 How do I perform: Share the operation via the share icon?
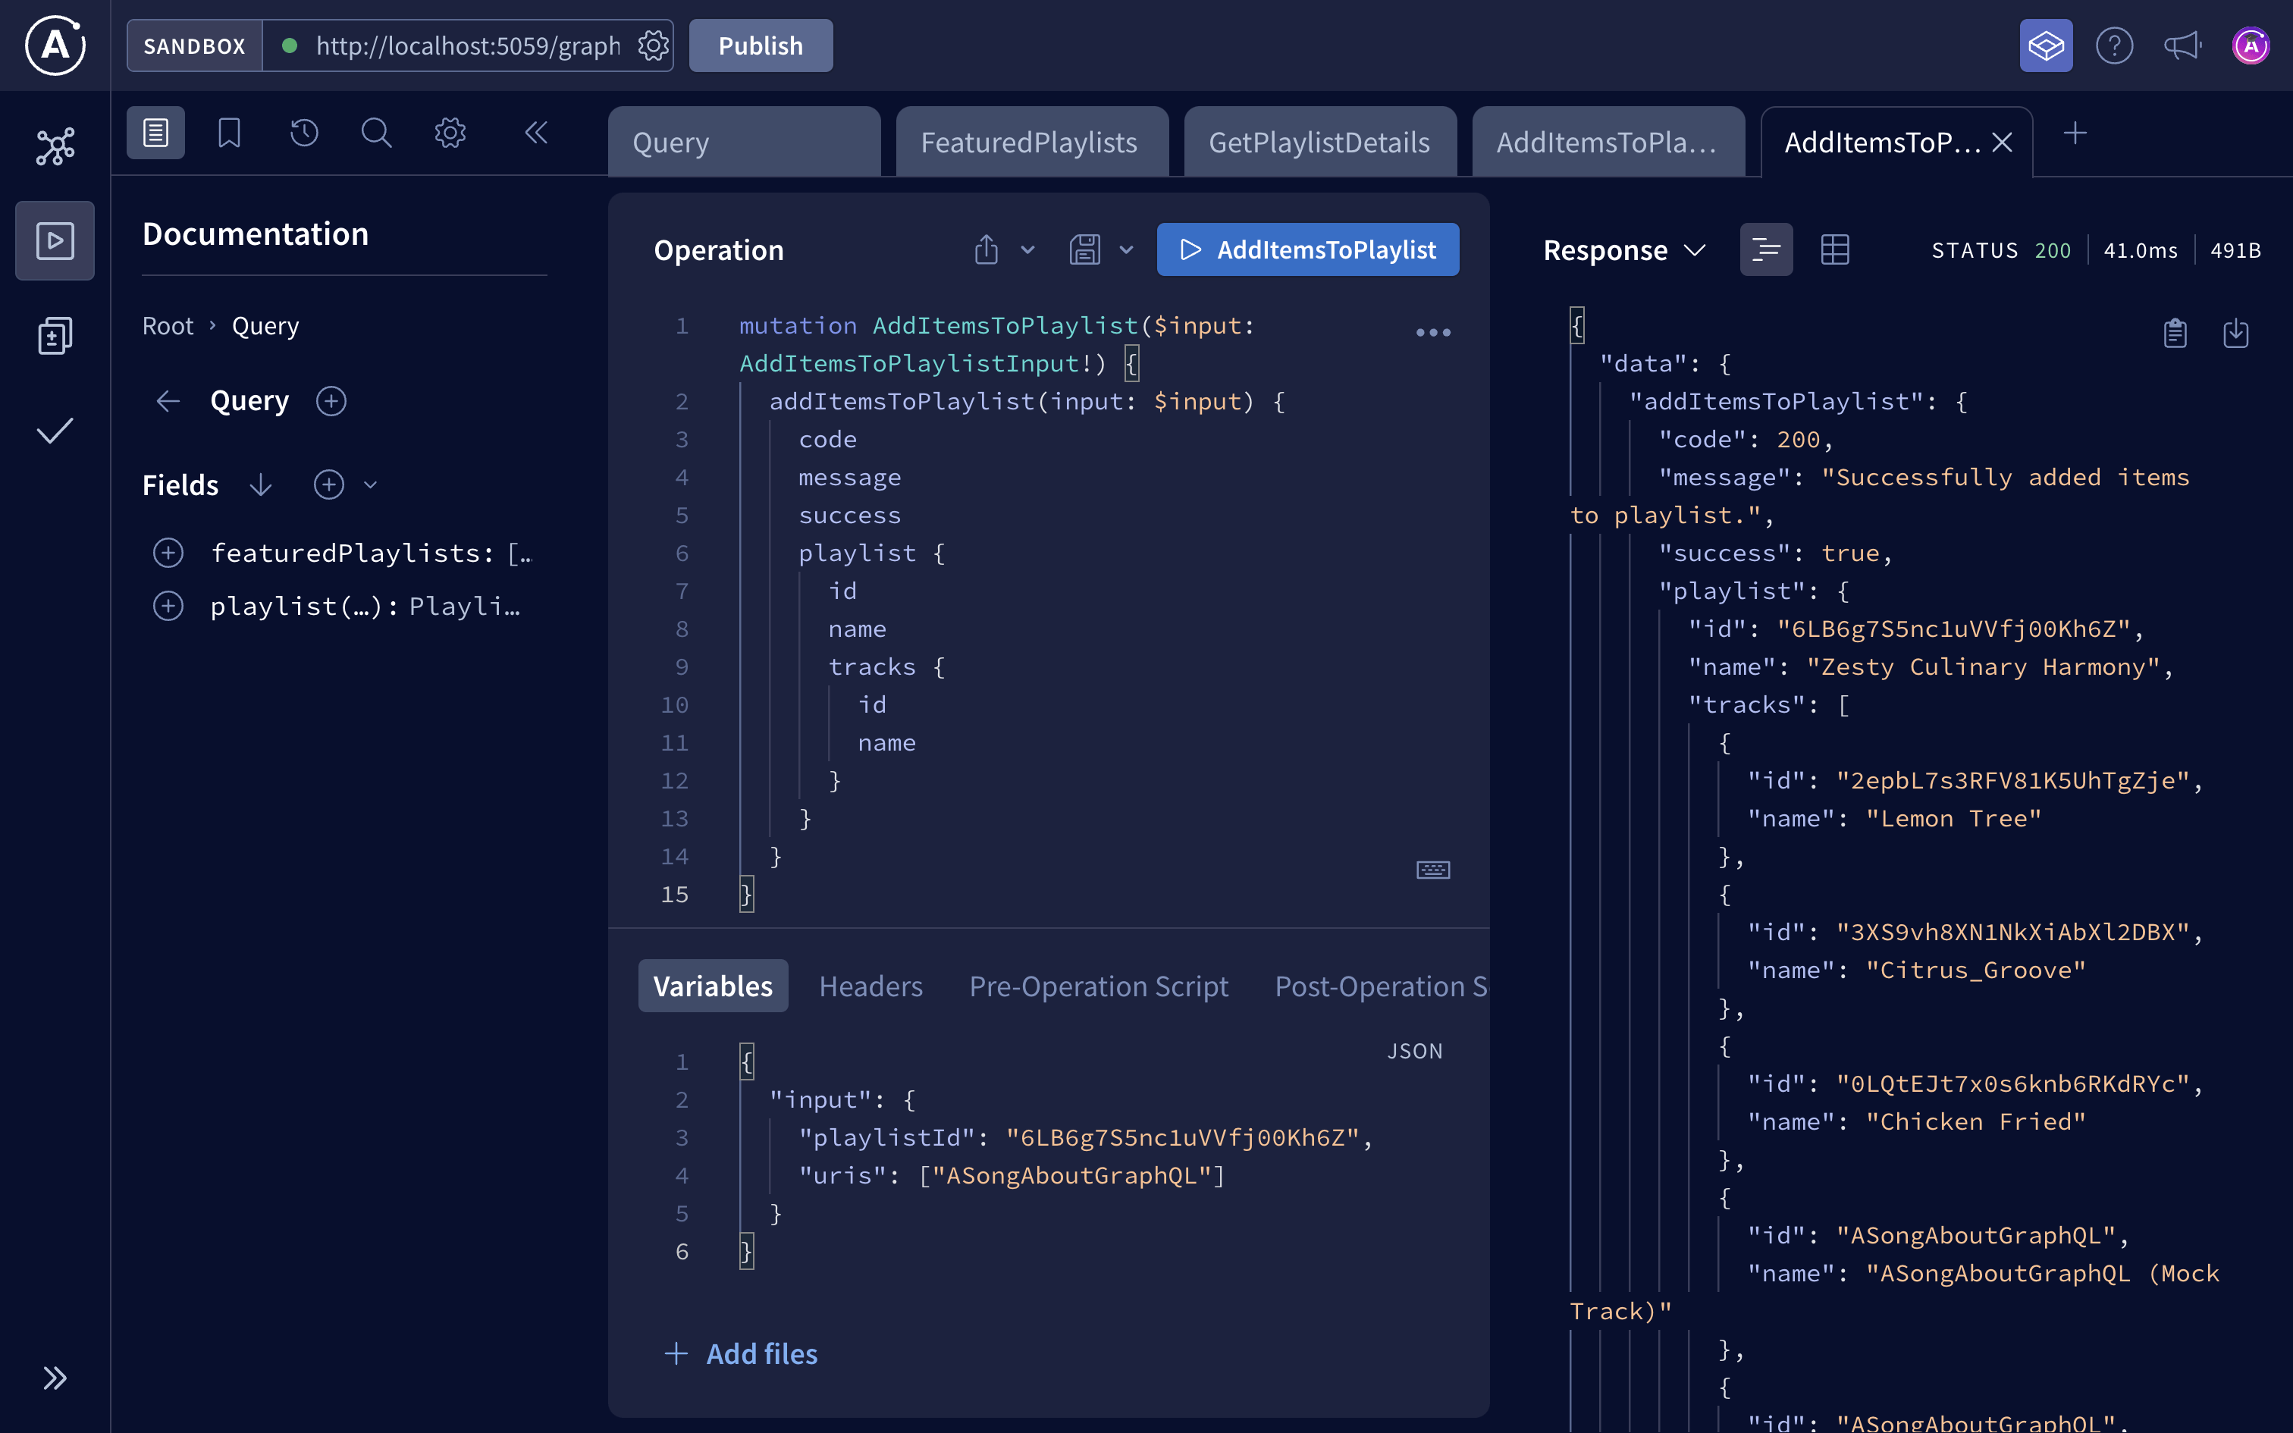click(x=986, y=249)
